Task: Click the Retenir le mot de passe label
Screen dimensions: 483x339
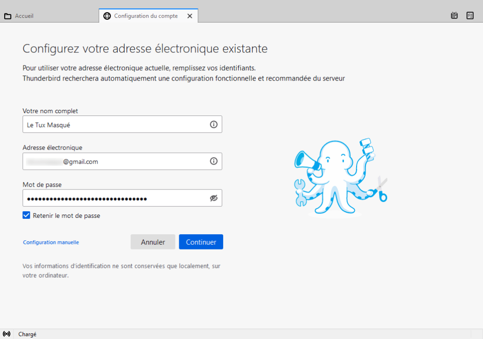Action: (x=66, y=215)
